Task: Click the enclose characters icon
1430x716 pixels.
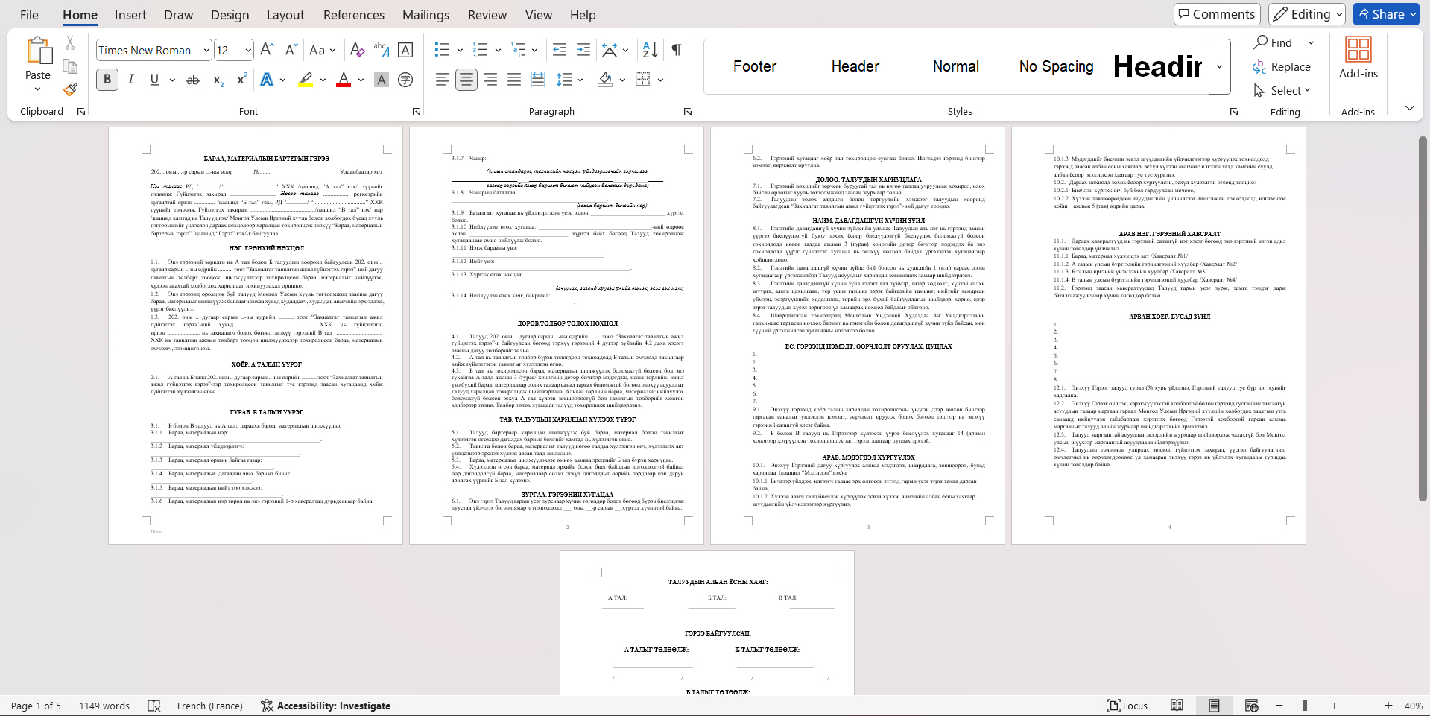Action: (x=405, y=80)
